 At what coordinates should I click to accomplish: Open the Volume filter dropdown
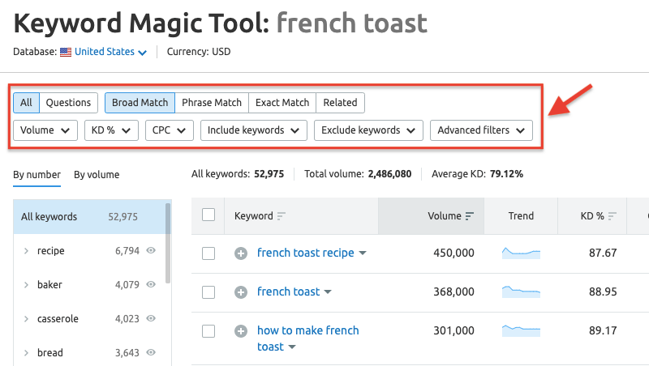point(45,130)
